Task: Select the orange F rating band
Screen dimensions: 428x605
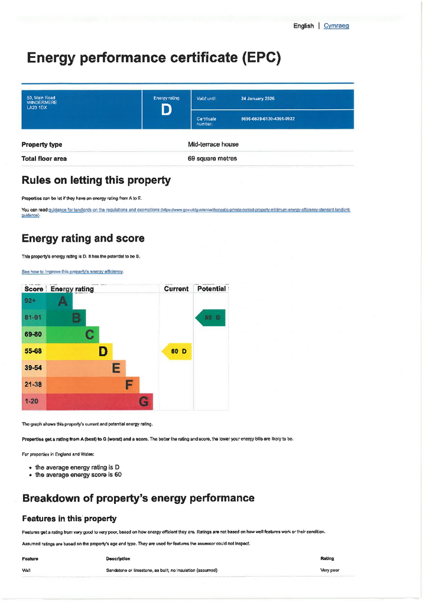Action: 80,385
